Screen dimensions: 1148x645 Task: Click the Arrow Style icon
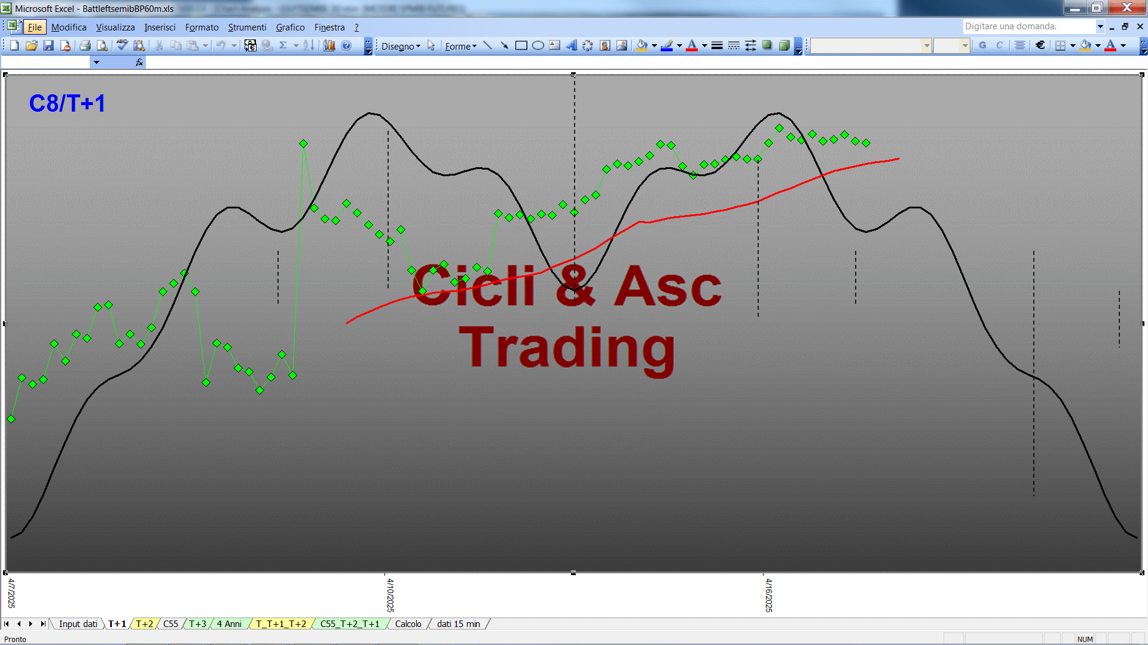coord(750,45)
